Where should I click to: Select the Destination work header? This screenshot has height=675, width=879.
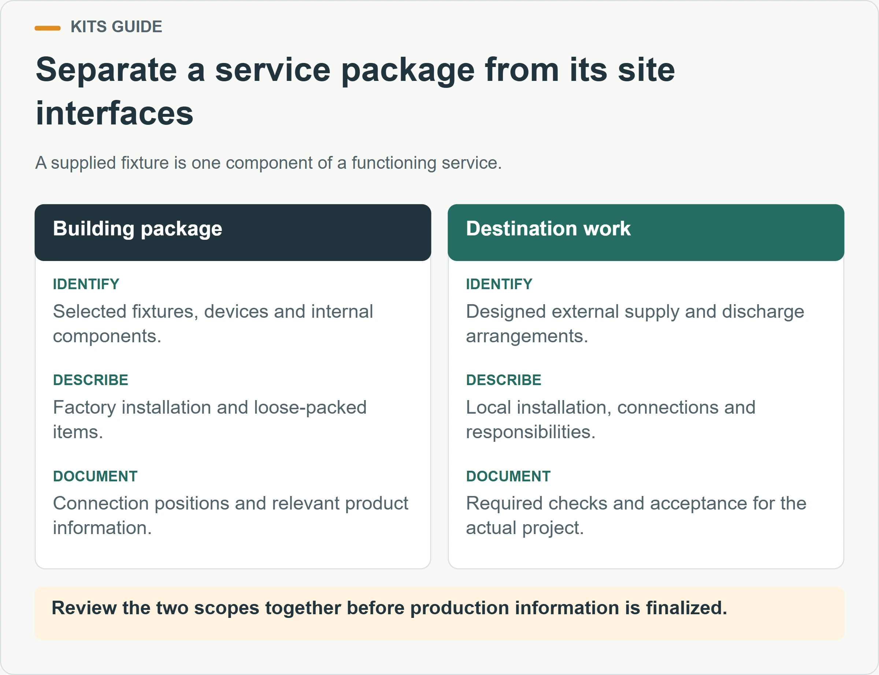pos(646,232)
